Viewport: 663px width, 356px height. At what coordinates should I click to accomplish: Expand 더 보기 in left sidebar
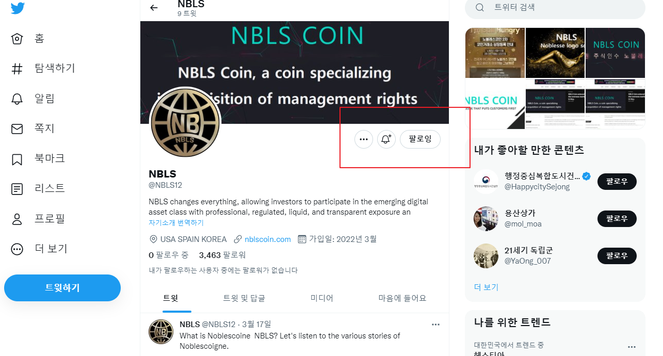[17, 249]
